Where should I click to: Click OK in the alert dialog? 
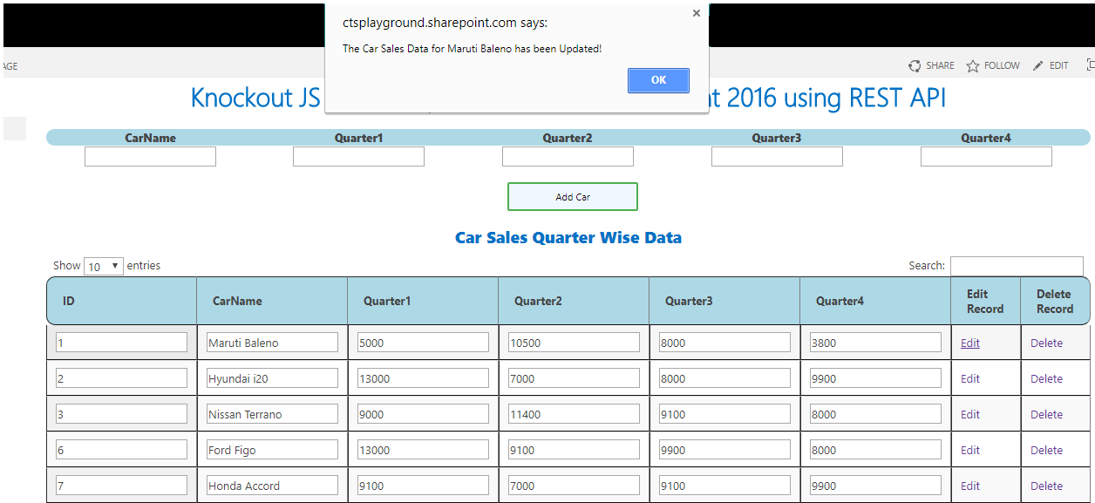(x=658, y=80)
